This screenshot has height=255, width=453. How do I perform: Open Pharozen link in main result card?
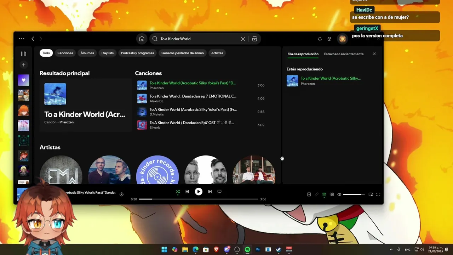point(67,122)
